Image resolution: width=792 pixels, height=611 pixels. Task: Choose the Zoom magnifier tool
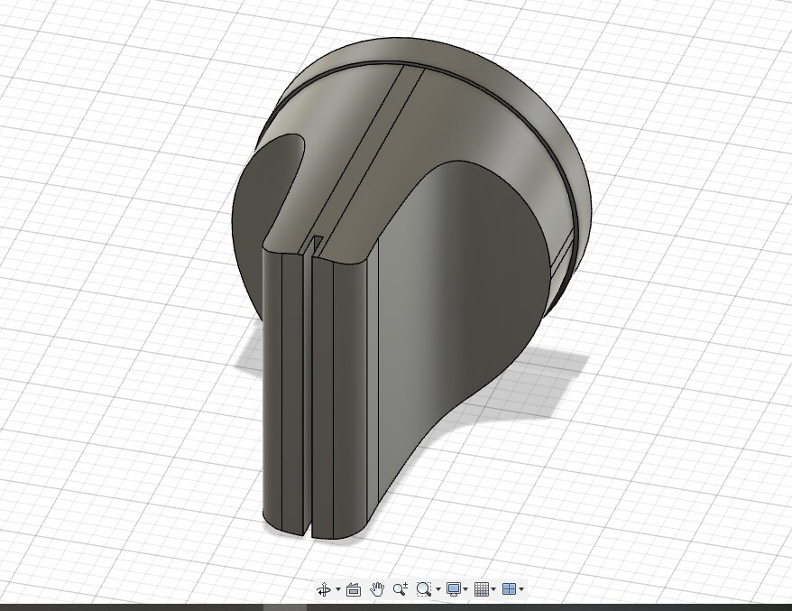[401, 589]
